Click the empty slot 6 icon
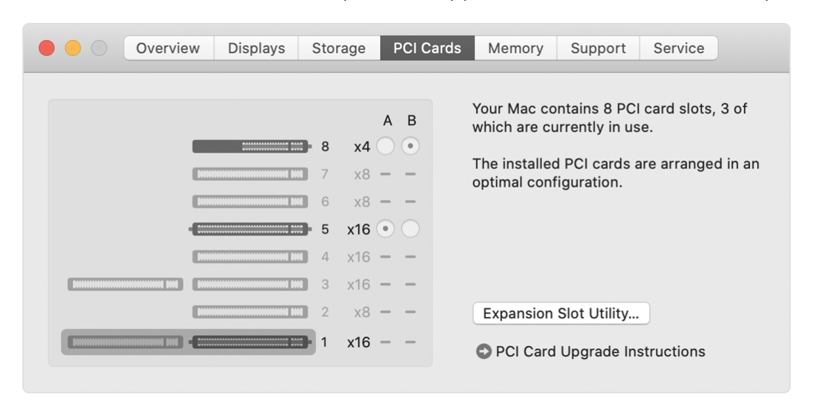Image resolution: width=813 pixels, height=411 pixels. [x=250, y=202]
